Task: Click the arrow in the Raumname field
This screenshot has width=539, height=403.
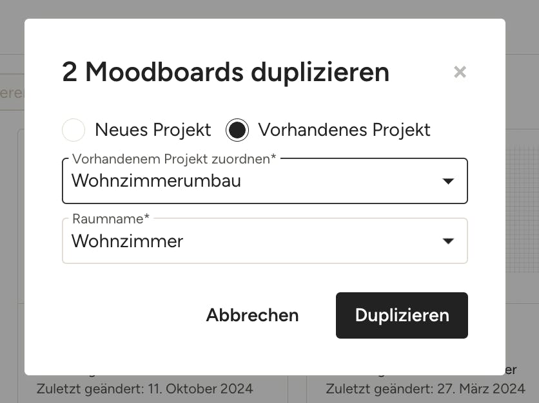Action: pos(448,241)
